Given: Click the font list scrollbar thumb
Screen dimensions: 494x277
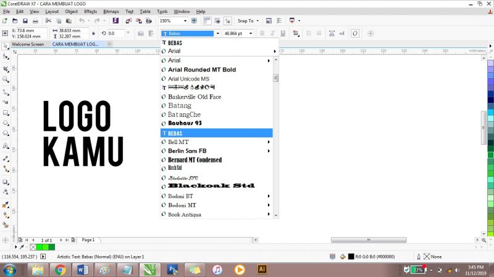Looking at the screenshot, I should [x=275, y=78].
